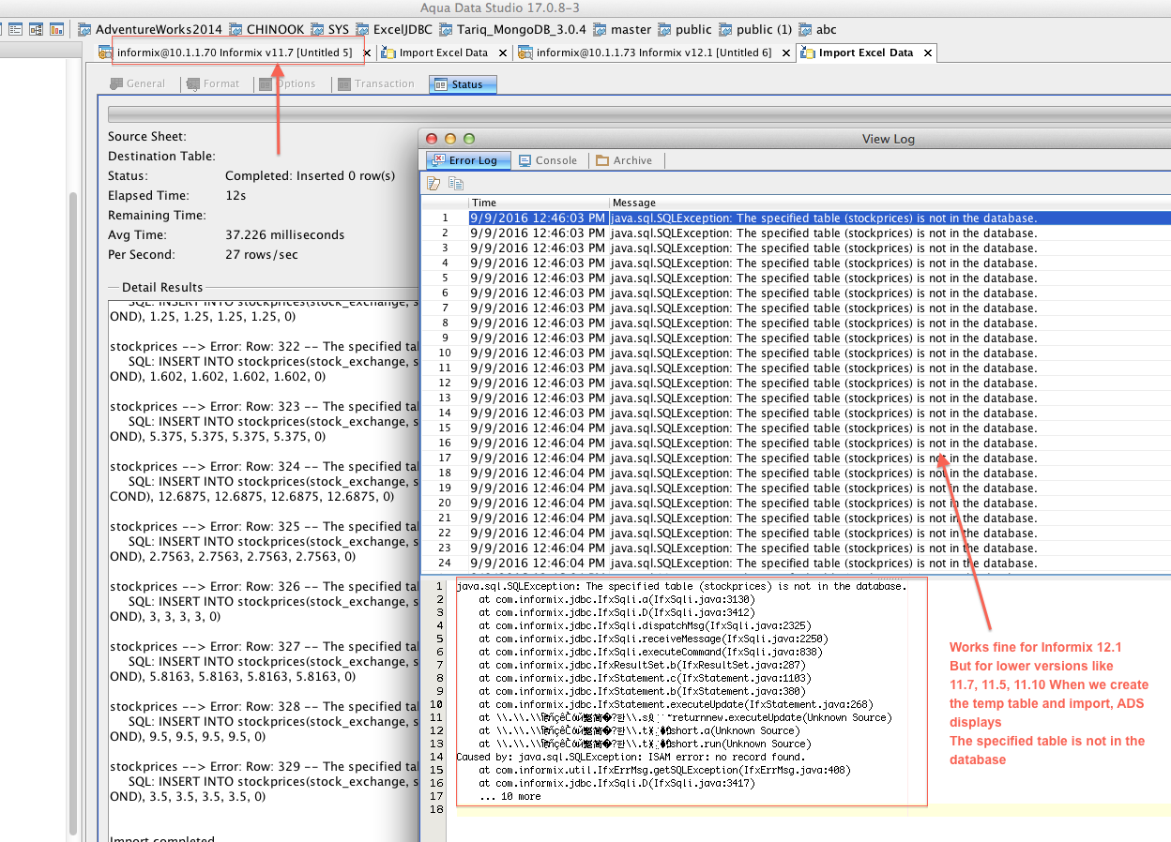Click the '27 rows/sec' per second value

261,255
